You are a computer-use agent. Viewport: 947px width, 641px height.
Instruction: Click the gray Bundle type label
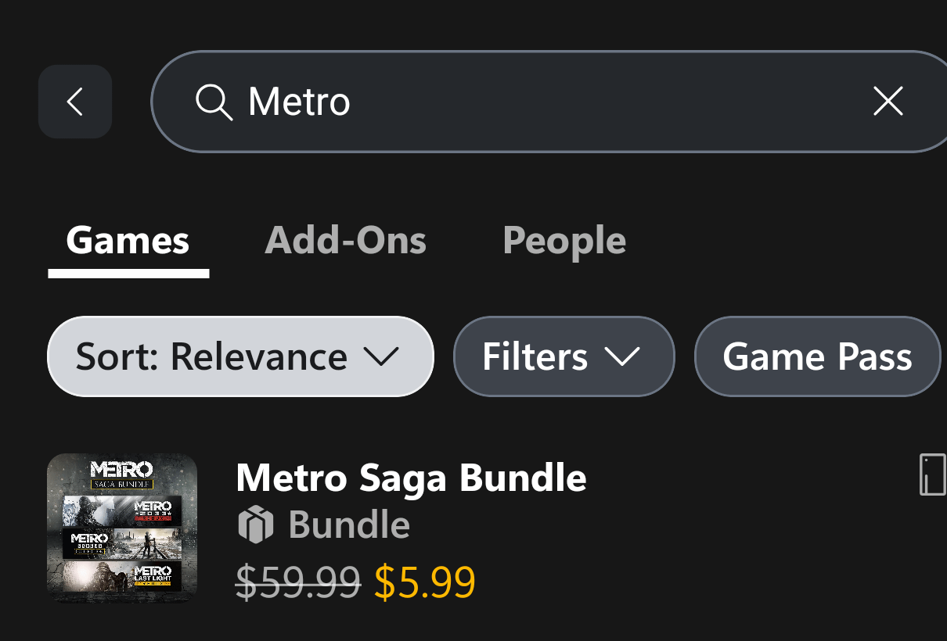(349, 525)
